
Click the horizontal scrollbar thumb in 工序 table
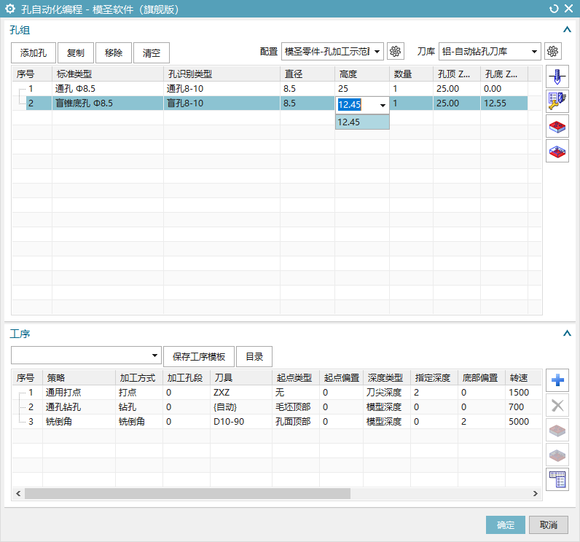point(187,493)
